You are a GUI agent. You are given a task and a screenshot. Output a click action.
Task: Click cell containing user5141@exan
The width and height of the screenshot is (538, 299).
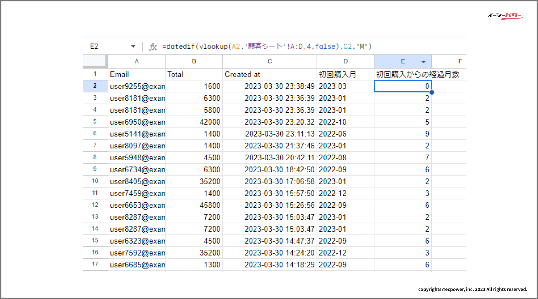pyautogui.click(x=137, y=134)
